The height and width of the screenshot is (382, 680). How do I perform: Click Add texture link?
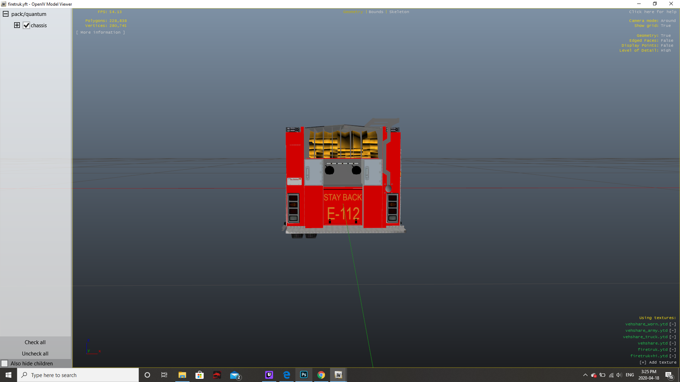pyautogui.click(x=658, y=362)
